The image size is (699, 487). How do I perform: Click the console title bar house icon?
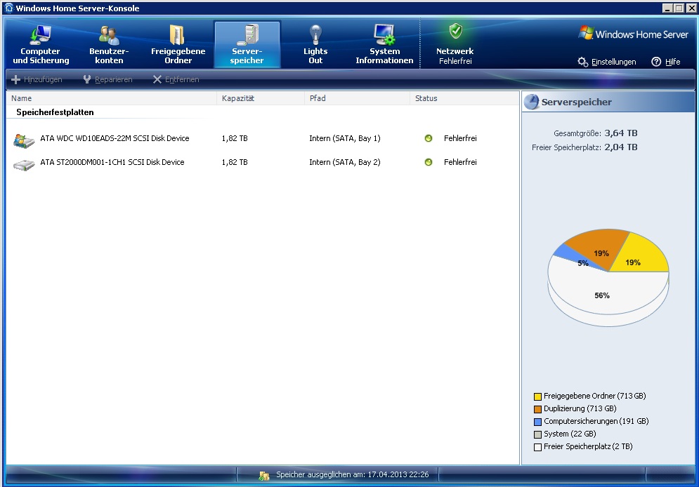(9, 8)
